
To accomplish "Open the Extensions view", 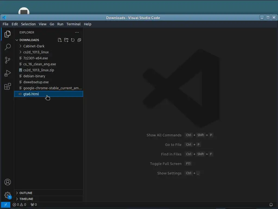I will 7,86.
